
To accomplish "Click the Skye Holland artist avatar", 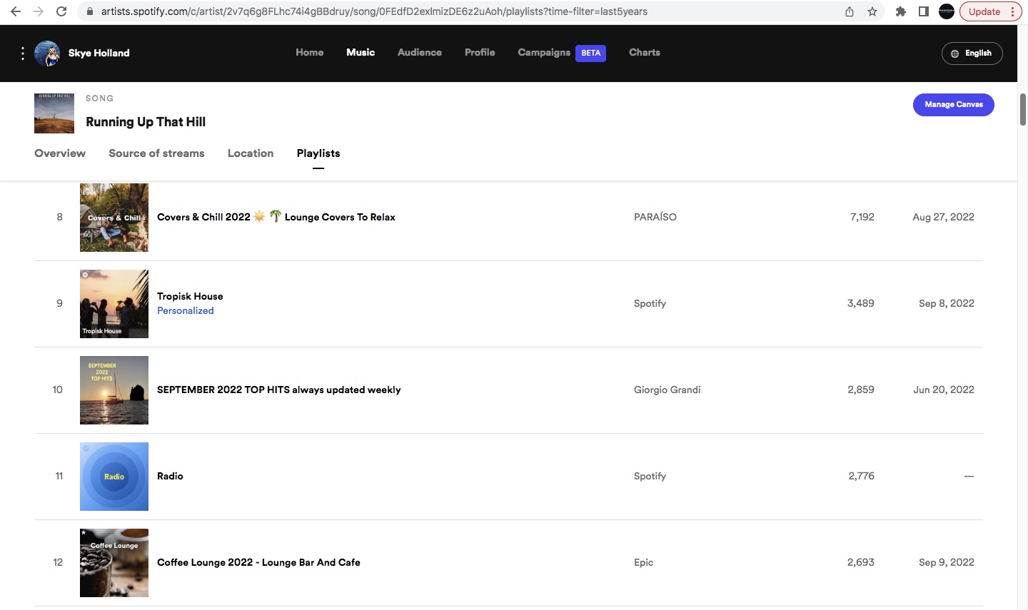I will coord(47,54).
